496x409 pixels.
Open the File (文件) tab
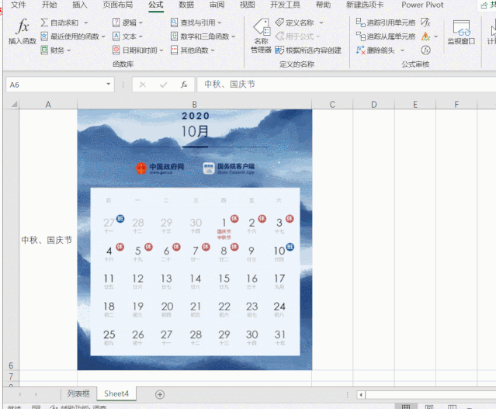(18, 5)
